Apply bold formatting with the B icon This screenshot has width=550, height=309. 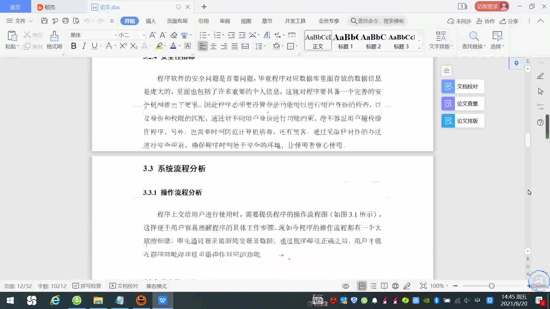[74, 46]
